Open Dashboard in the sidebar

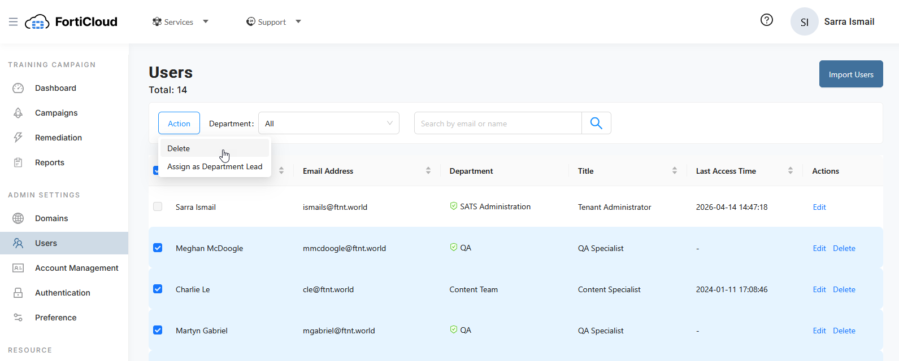[55, 88]
